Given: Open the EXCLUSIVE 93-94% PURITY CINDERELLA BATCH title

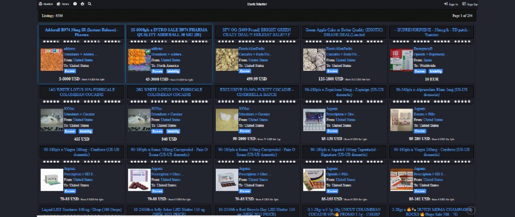Looking at the screenshot, I should (256, 92).
